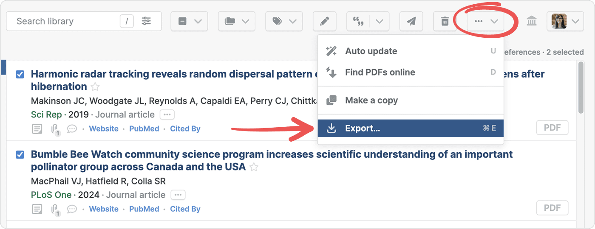Open notes icon for Bumble Bee Watch article

pos(37,209)
